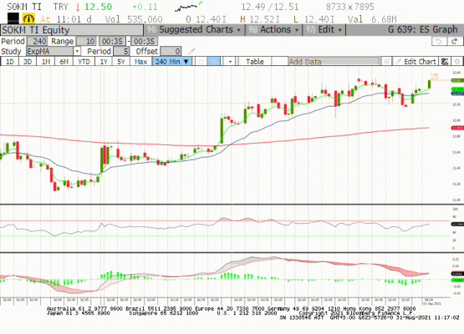Click the study Period 5 field
Image resolution: width=464 pixels, height=334 pixels.
pos(121,51)
